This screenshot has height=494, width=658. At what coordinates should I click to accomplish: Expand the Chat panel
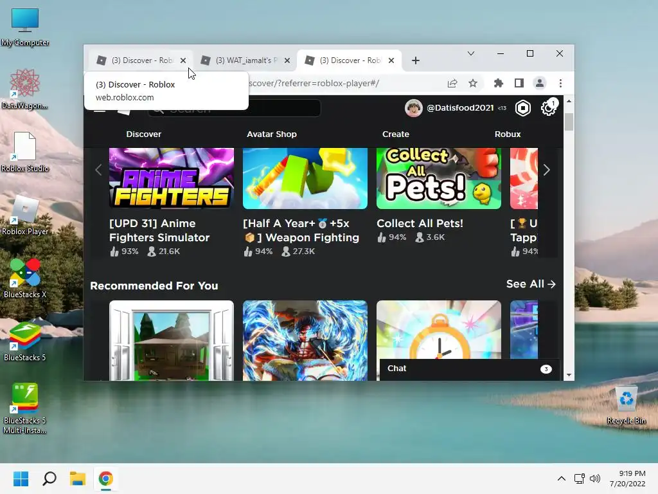pos(469,369)
